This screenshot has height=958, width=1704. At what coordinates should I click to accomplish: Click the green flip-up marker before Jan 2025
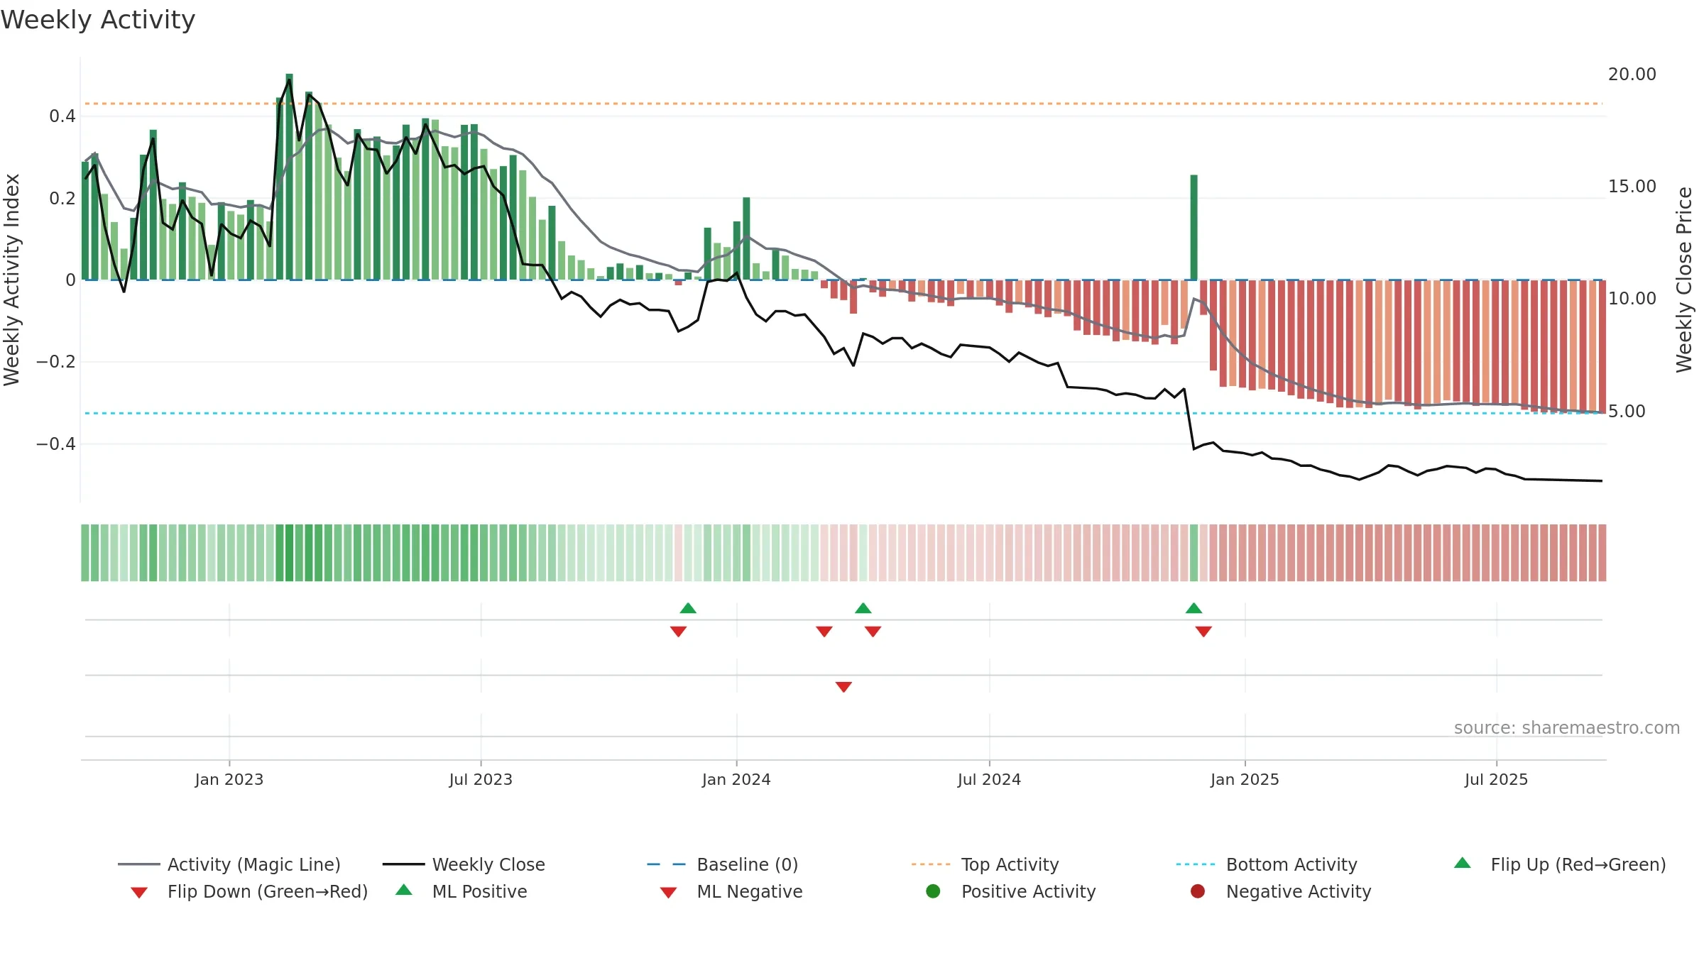pos(1194,608)
